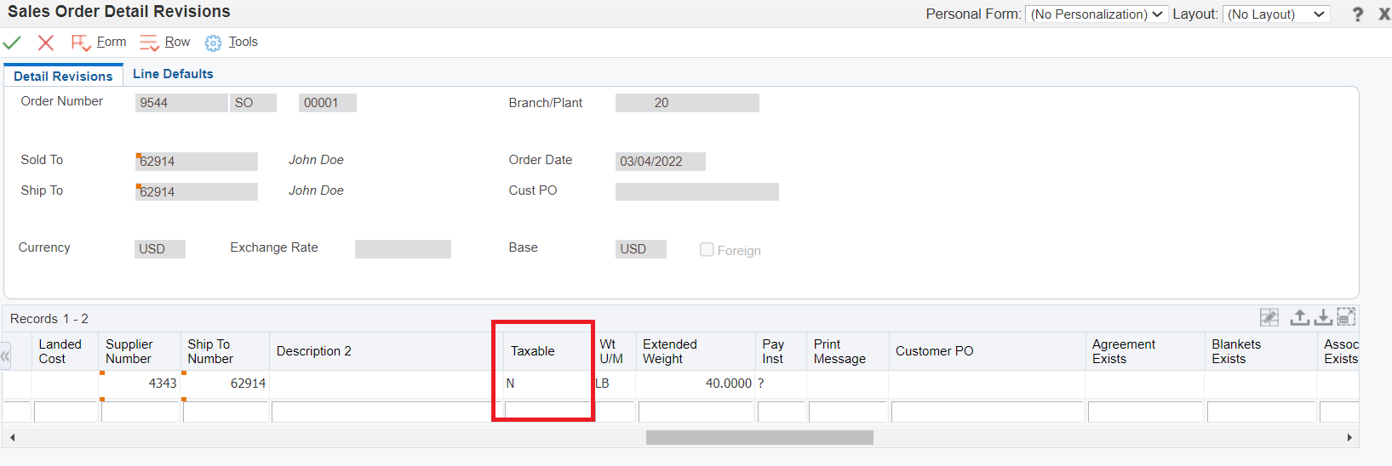Click Pay Inst cell with question mark
Viewport: 1392px width, 466px height.
point(781,384)
